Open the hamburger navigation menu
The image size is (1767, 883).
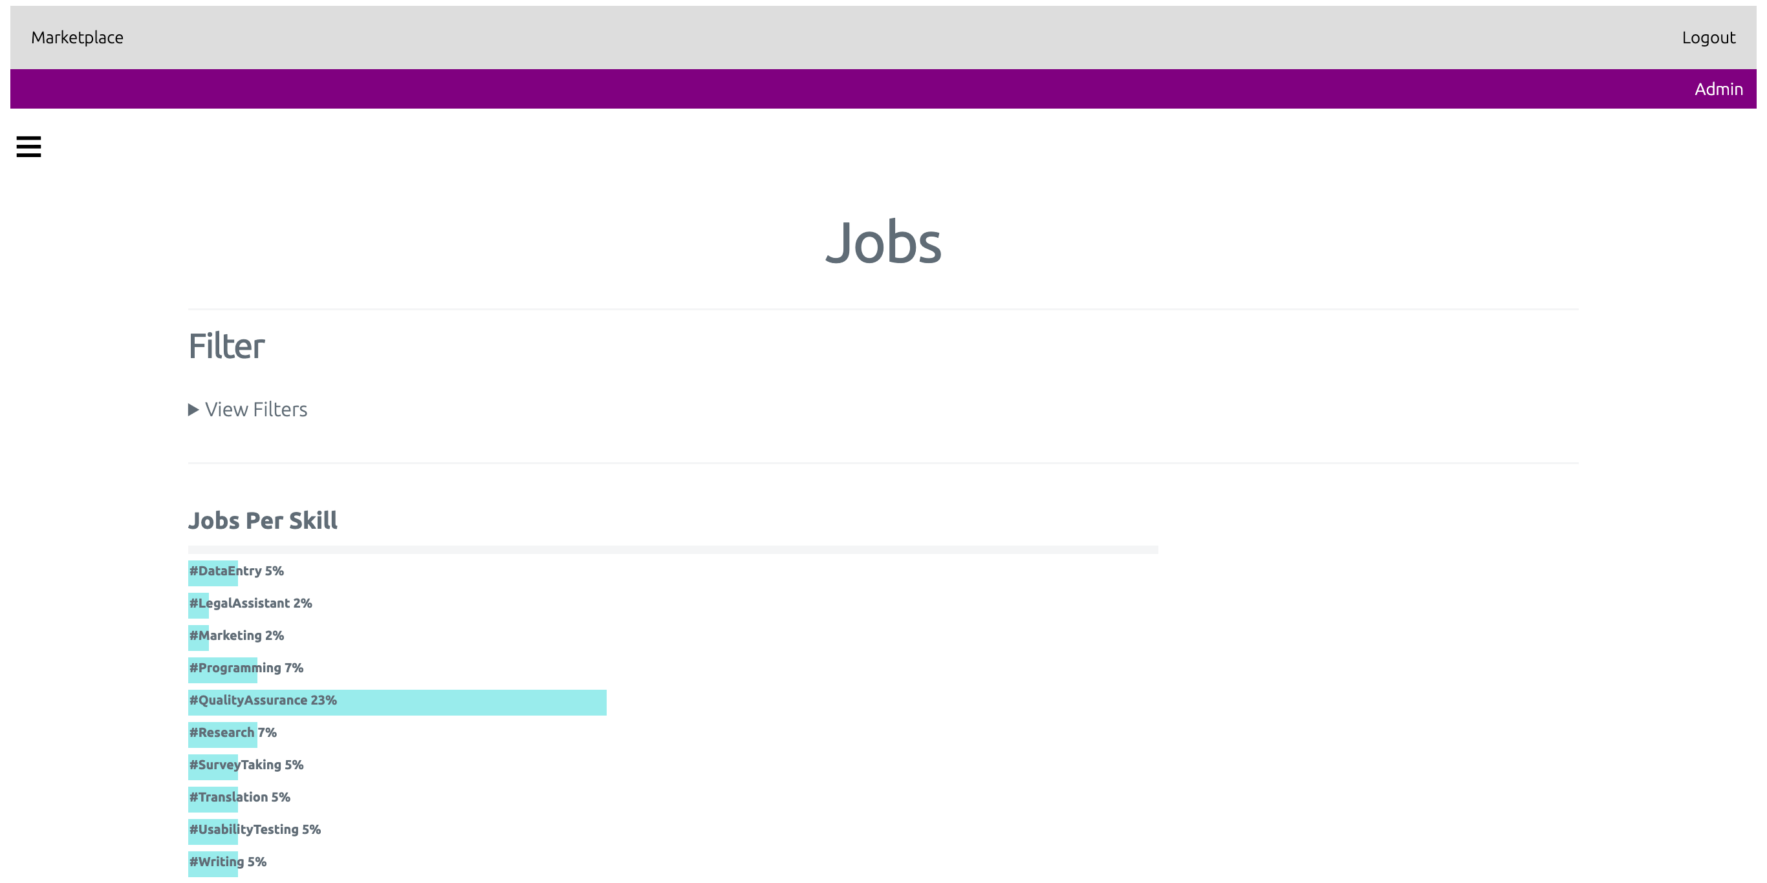(x=28, y=147)
